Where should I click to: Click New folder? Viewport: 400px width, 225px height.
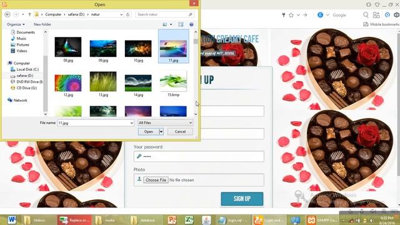click(x=42, y=24)
